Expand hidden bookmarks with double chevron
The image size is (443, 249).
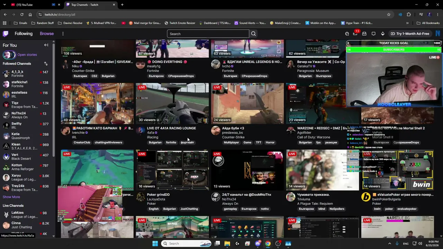407,23
